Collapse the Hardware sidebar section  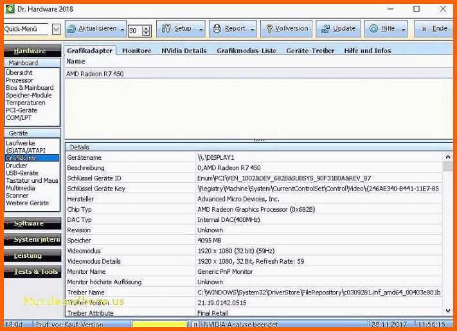pos(32,51)
